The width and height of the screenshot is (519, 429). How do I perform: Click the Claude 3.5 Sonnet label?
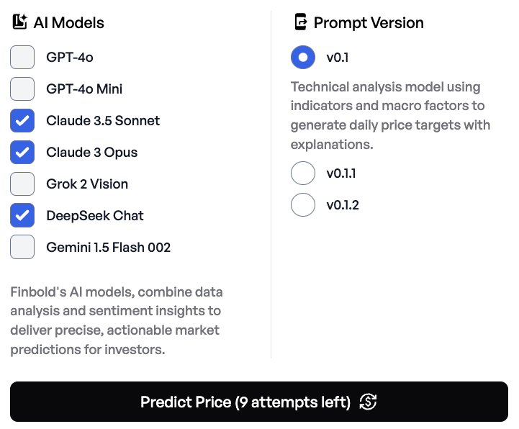coord(103,120)
